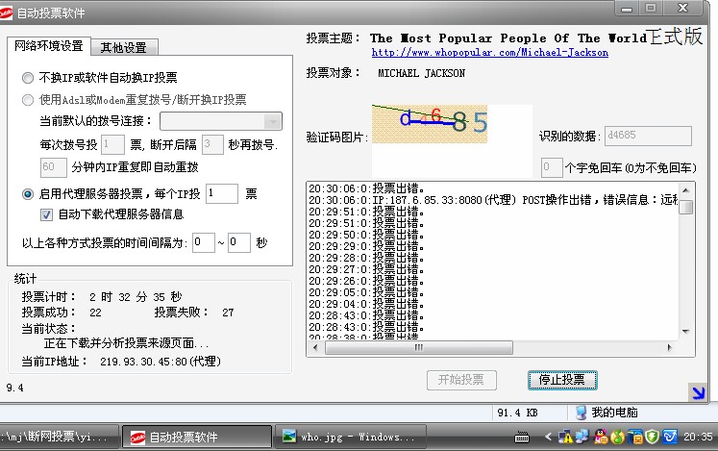Open the 当前默认的拨号连接 dropdown
The height and width of the screenshot is (451, 718).
(x=221, y=121)
